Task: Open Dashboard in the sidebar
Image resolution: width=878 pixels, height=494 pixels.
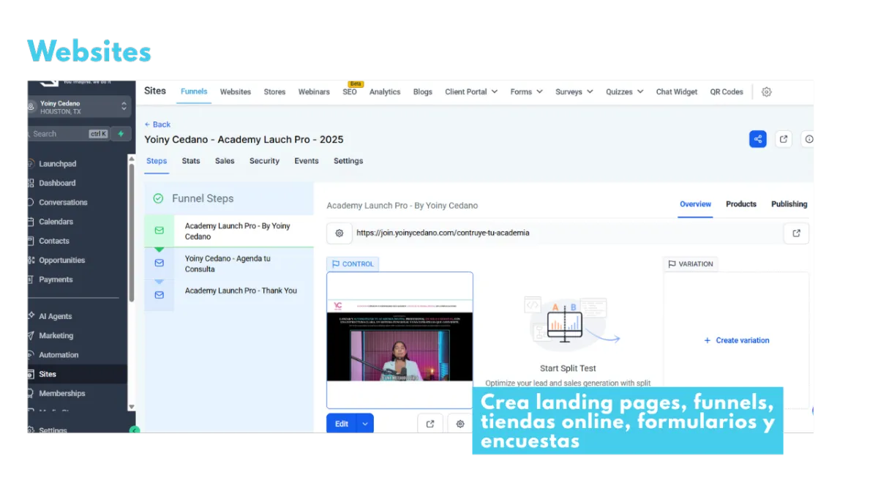Action: (57, 183)
